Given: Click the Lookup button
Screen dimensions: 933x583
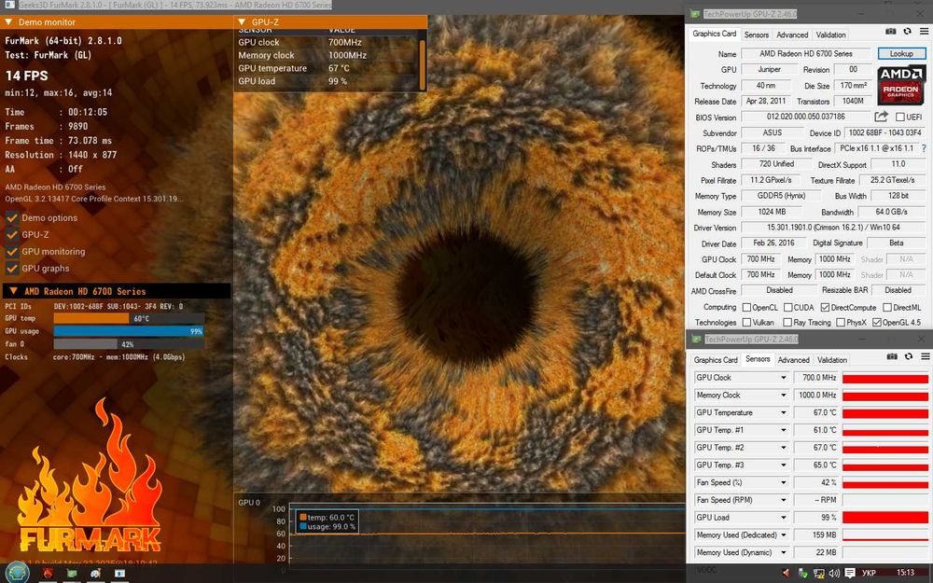Looking at the screenshot, I should pyautogui.click(x=901, y=53).
